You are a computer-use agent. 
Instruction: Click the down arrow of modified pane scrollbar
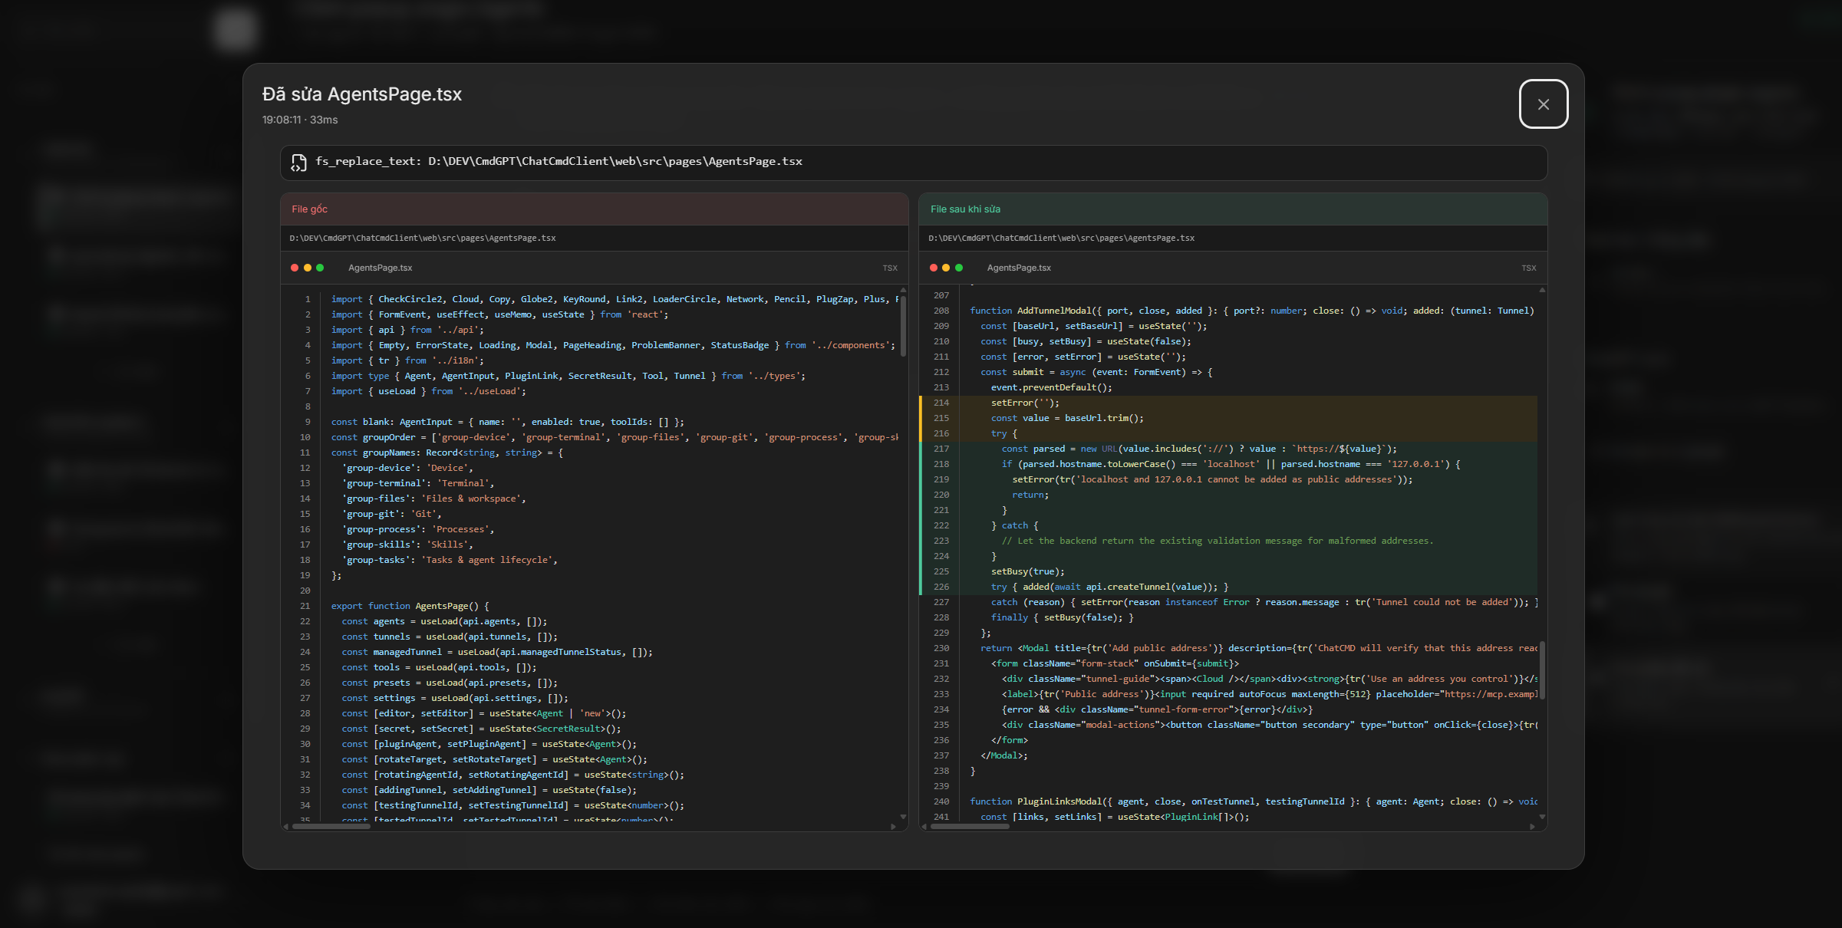point(1542,817)
